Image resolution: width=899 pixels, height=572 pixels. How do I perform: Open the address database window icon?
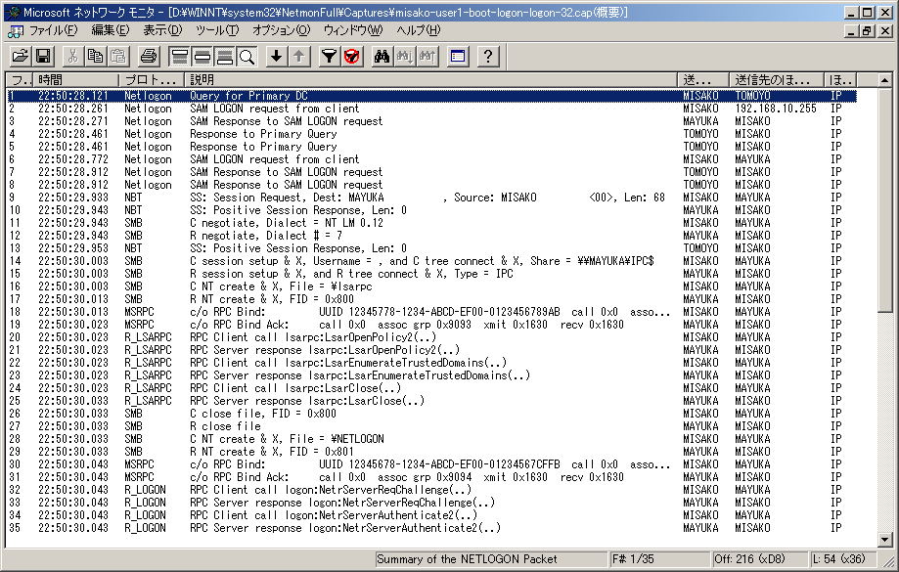click(x=458, y=56)
